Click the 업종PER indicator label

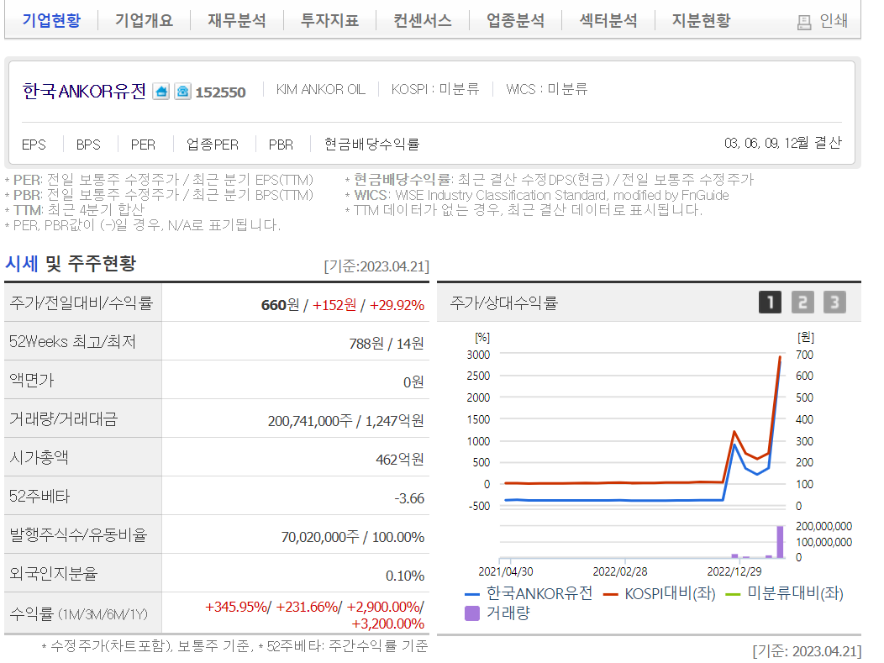[213, 145]
